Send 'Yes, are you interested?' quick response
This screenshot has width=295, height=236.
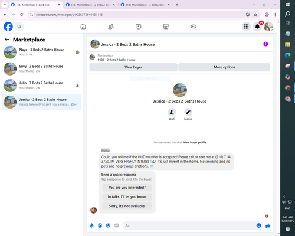tap(127, 188)
